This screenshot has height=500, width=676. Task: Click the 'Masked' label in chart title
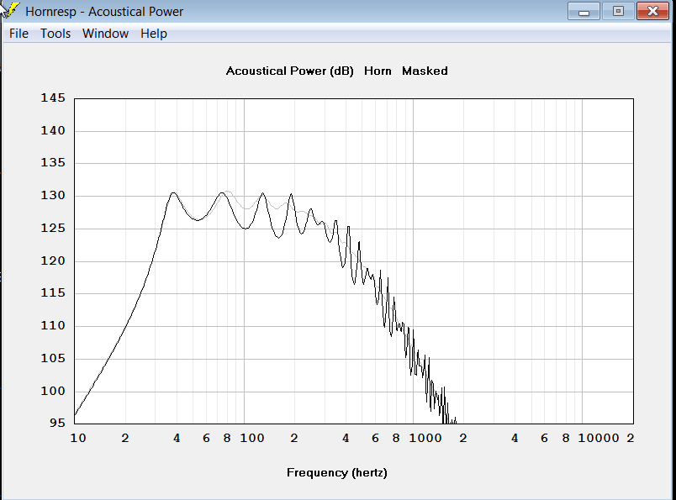[x=425, y=71]
